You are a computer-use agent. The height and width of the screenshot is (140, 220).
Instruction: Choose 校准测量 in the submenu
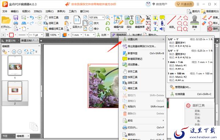pos(190,94)
